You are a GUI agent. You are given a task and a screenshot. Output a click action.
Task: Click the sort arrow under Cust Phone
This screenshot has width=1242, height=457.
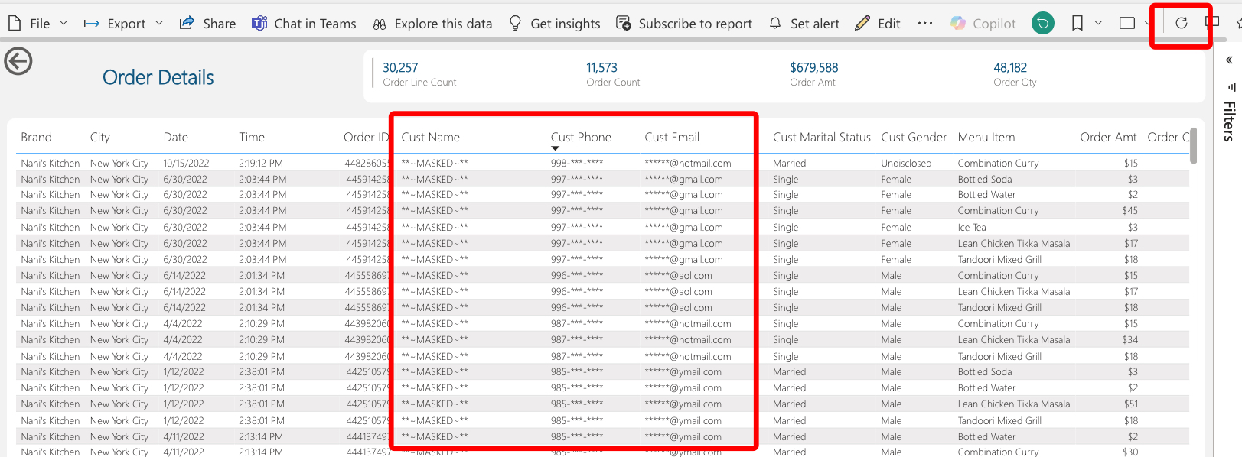(556, 148)
